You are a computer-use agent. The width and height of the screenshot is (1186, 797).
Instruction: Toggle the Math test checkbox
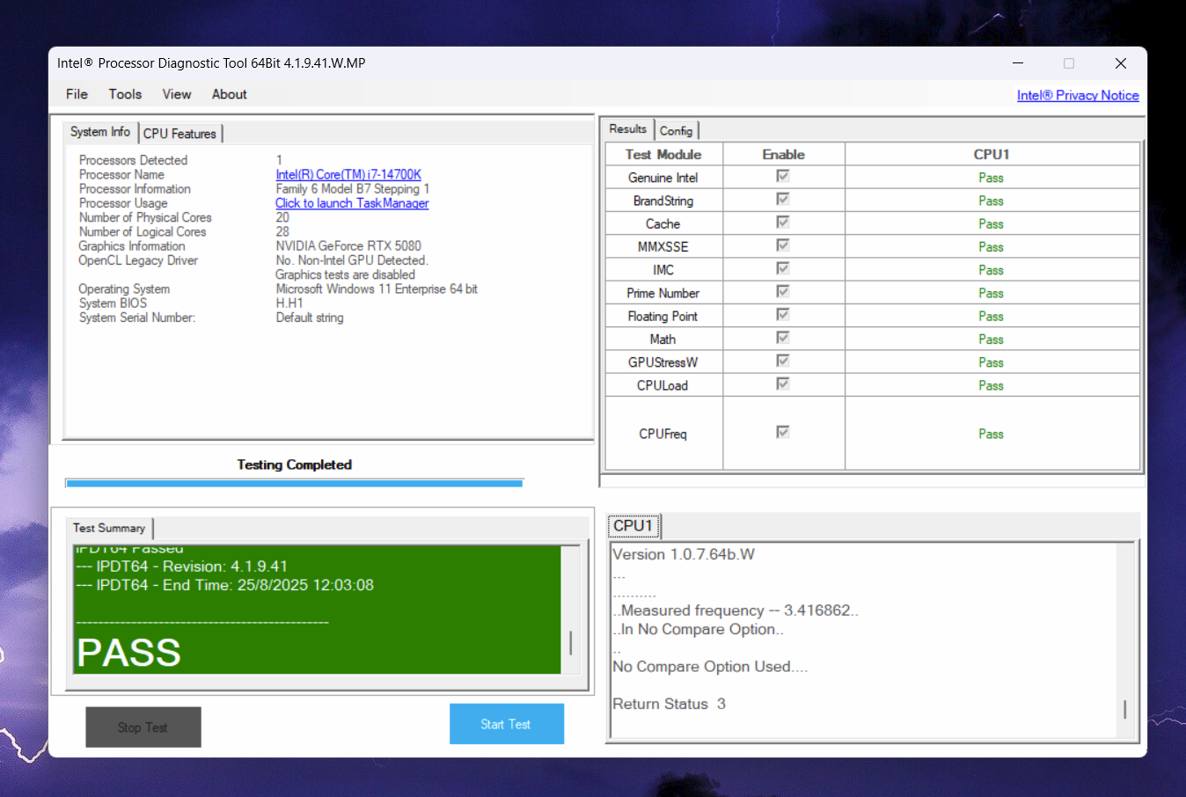click(783, 338)
